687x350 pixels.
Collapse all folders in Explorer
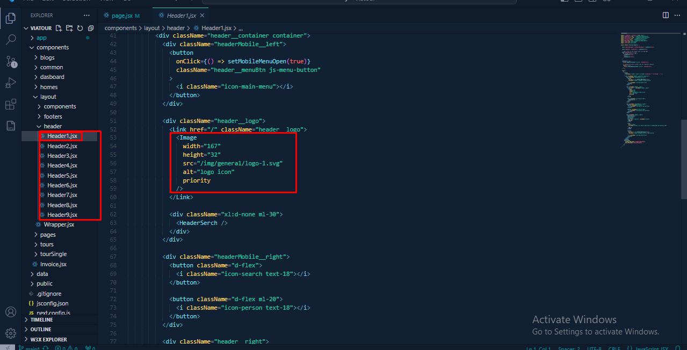click(91, 28)
